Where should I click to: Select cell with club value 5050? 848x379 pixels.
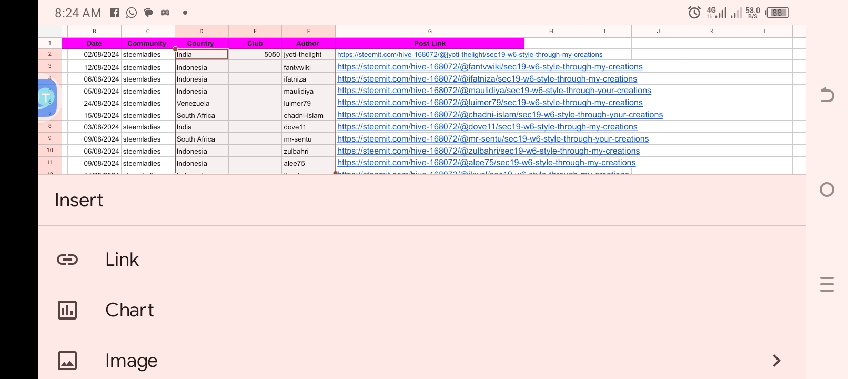pos(255,54)
